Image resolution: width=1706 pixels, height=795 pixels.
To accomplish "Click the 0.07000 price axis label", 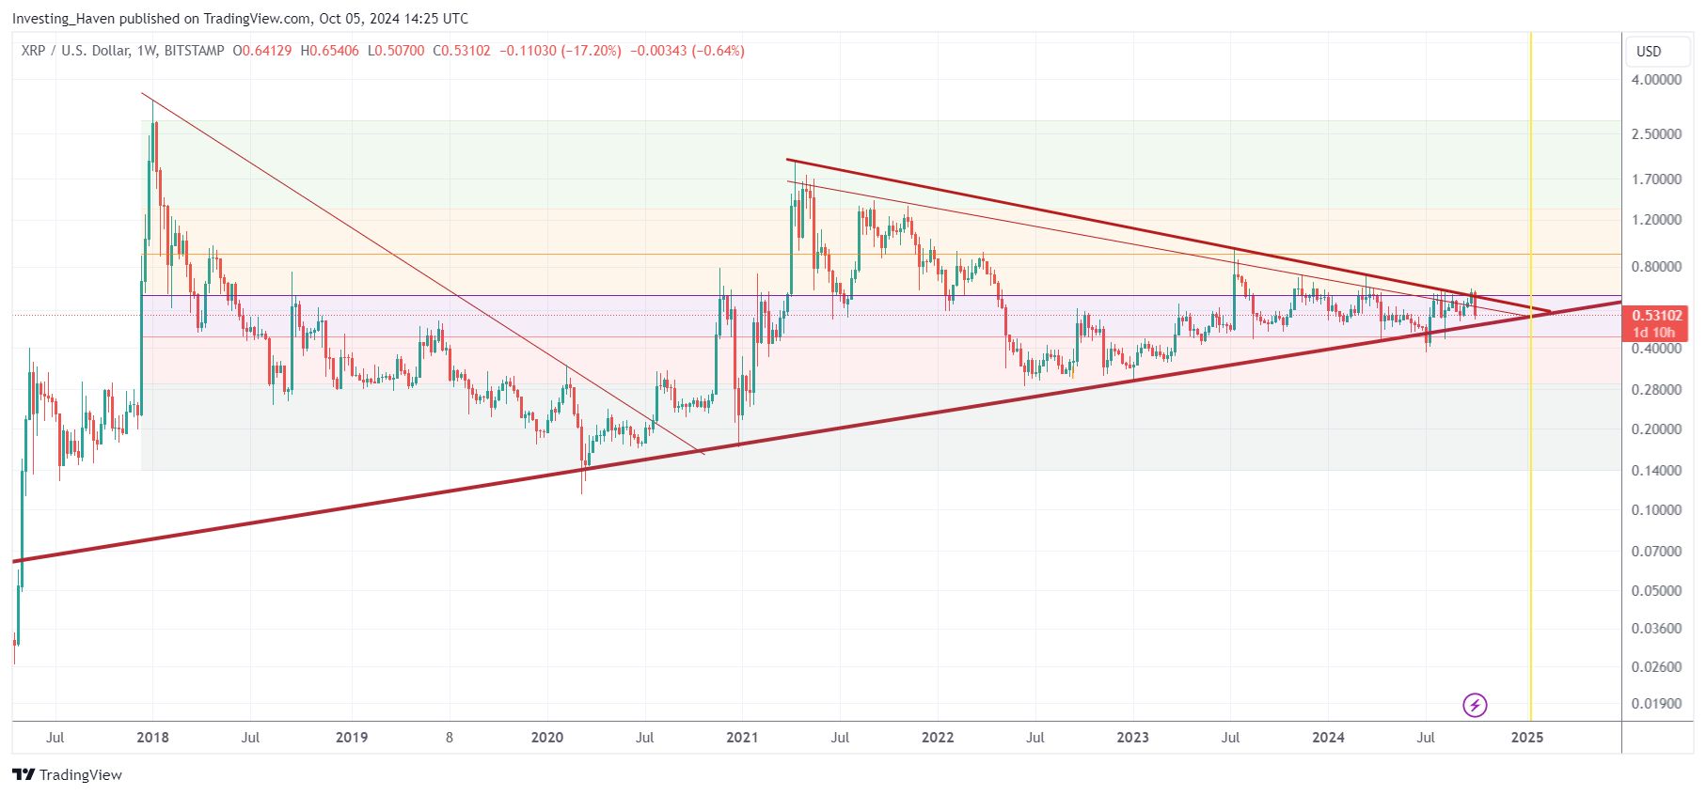I will [x=1656, y=552].
